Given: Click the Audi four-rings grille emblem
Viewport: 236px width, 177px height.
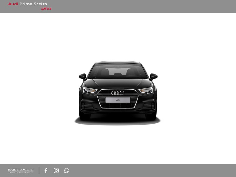Looking at the screenshot, I should [118, 93].
